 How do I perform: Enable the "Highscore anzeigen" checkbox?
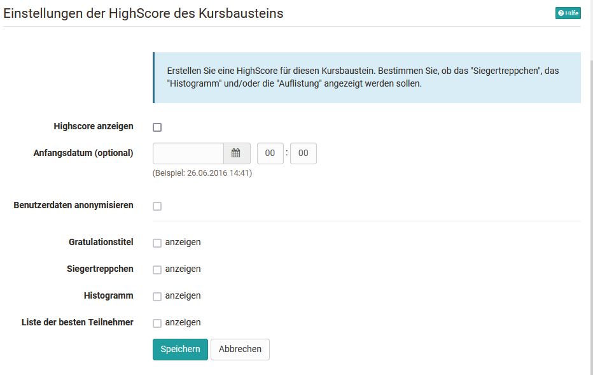tap(157, 127)
